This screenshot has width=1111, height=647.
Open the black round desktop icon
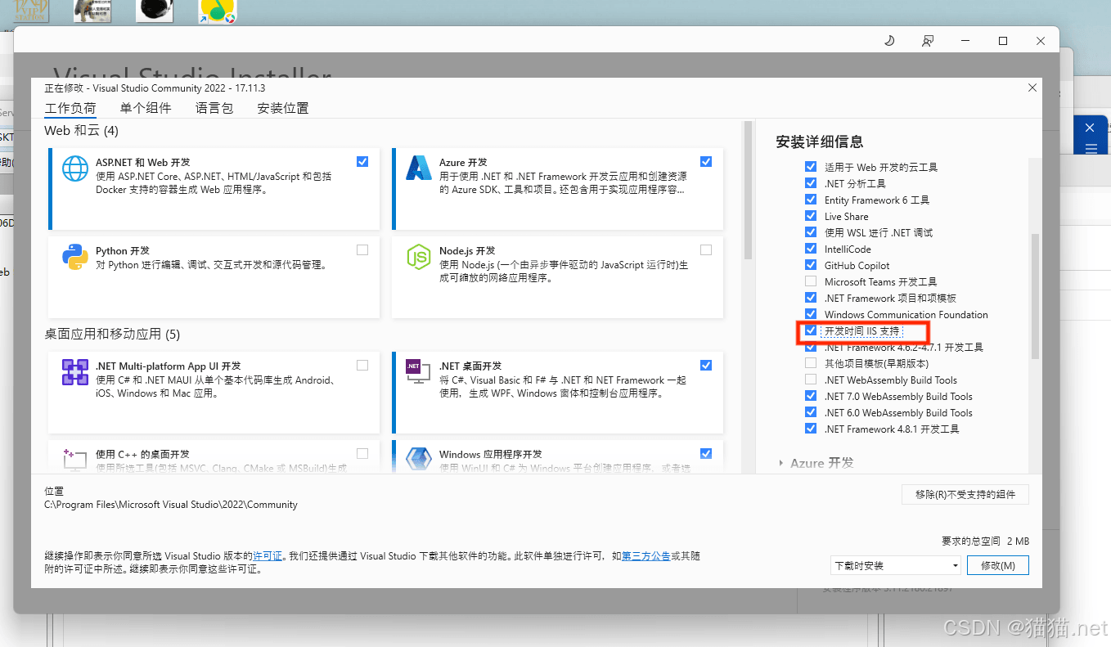(154, 10)
